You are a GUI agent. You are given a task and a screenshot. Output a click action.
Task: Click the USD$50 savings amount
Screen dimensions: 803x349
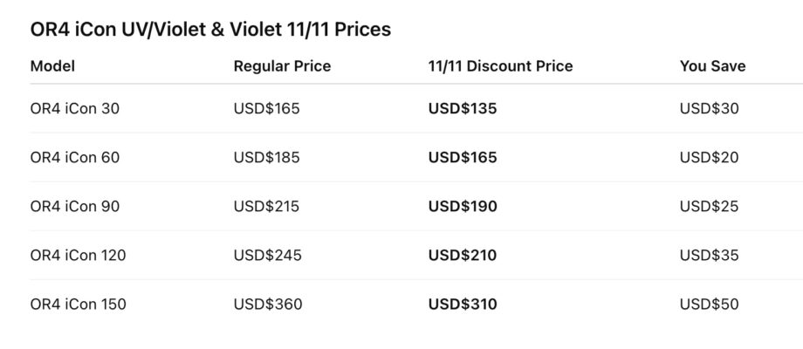(x=709, y=305)
